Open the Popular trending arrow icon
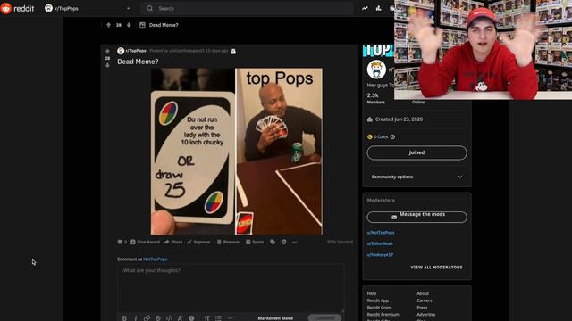 tap(365, 8)
